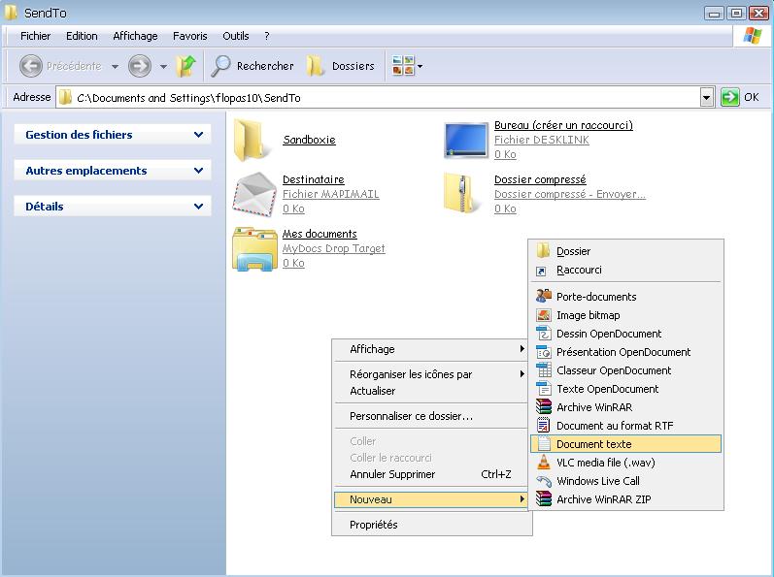Click the Rechercher magnifier icon
774x577 pixels.
220,66
